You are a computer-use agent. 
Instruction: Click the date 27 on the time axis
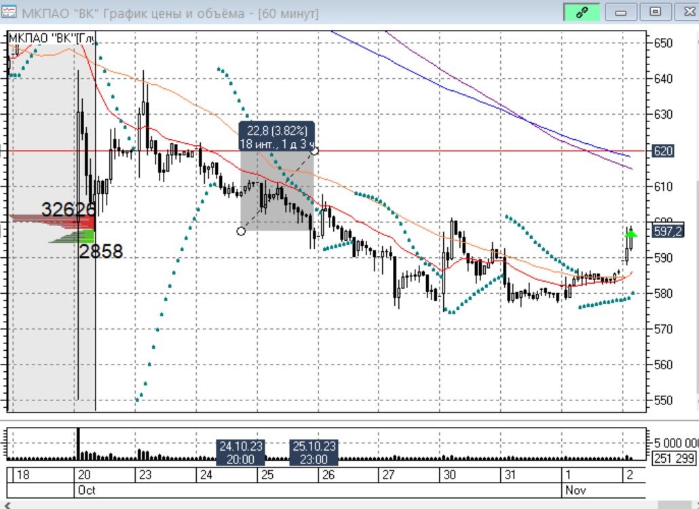click(x=388, y=475)
